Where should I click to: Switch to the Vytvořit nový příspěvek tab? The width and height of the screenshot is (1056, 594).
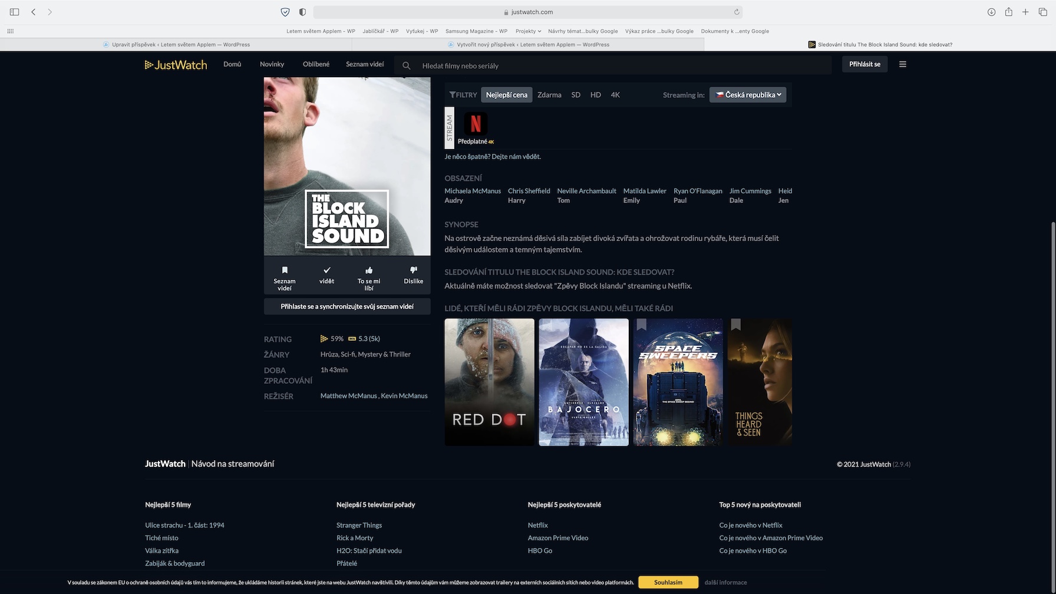point(528,45)
